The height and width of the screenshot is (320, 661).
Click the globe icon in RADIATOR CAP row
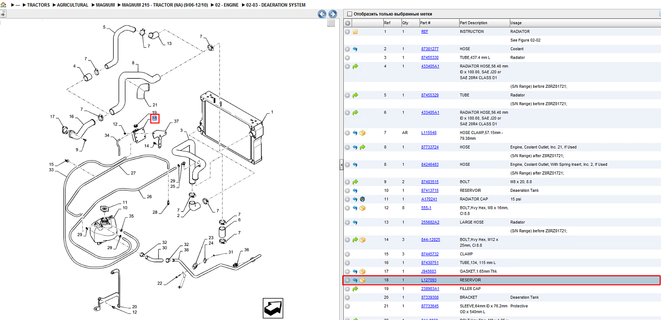coord(362,199)
